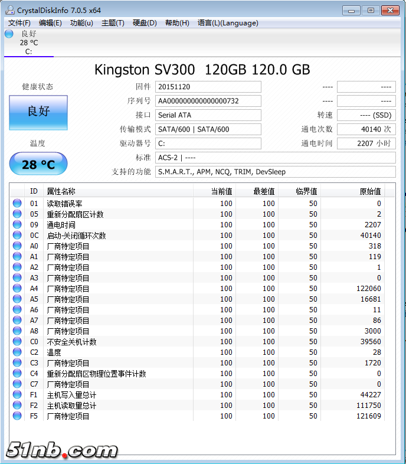Click status icon for row 0C
This screenshot has height=464, width=406.
pos(17,236)
